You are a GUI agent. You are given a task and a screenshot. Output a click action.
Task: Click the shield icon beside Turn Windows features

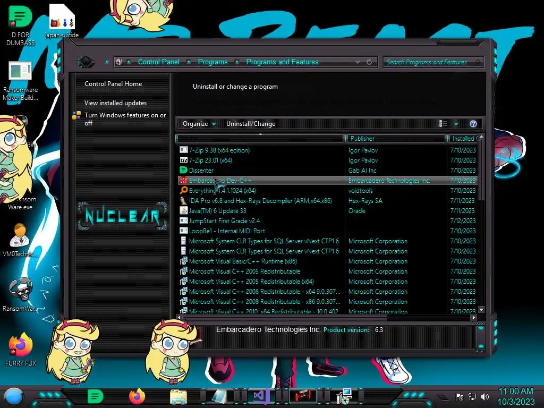[x=76, y=115]
